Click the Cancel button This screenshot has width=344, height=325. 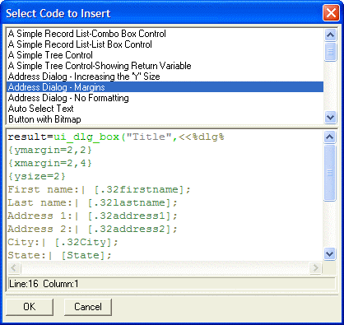click(88, 307)
